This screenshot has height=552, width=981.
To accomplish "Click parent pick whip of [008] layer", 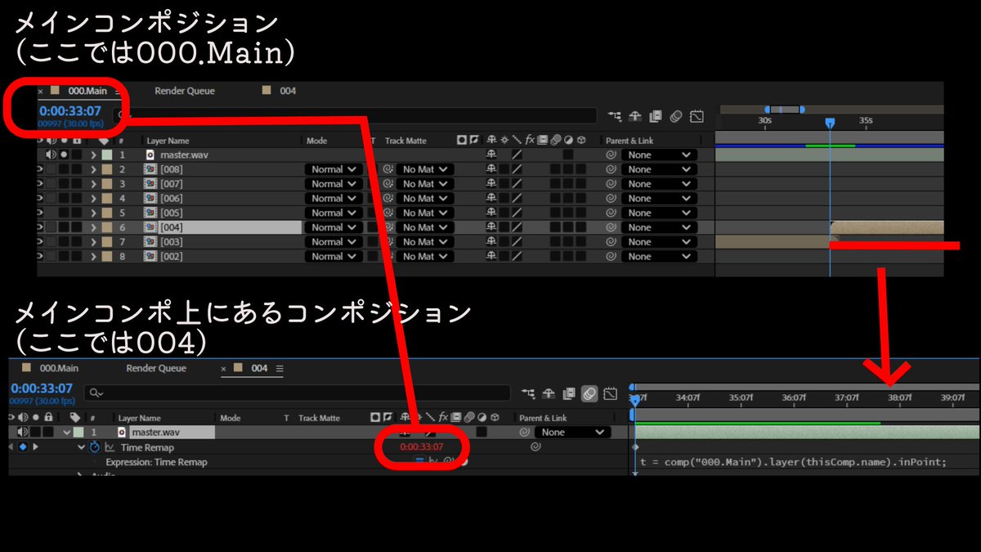I will [611, 169].
